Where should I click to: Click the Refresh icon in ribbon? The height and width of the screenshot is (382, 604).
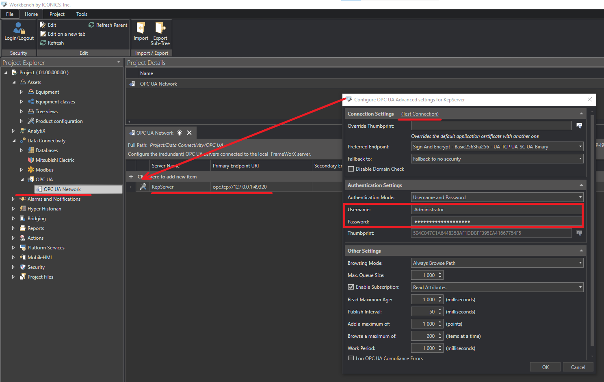(43, 43)
